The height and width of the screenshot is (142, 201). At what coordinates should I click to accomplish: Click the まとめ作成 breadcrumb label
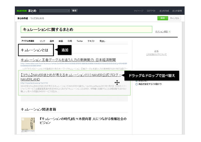point(23,18)
